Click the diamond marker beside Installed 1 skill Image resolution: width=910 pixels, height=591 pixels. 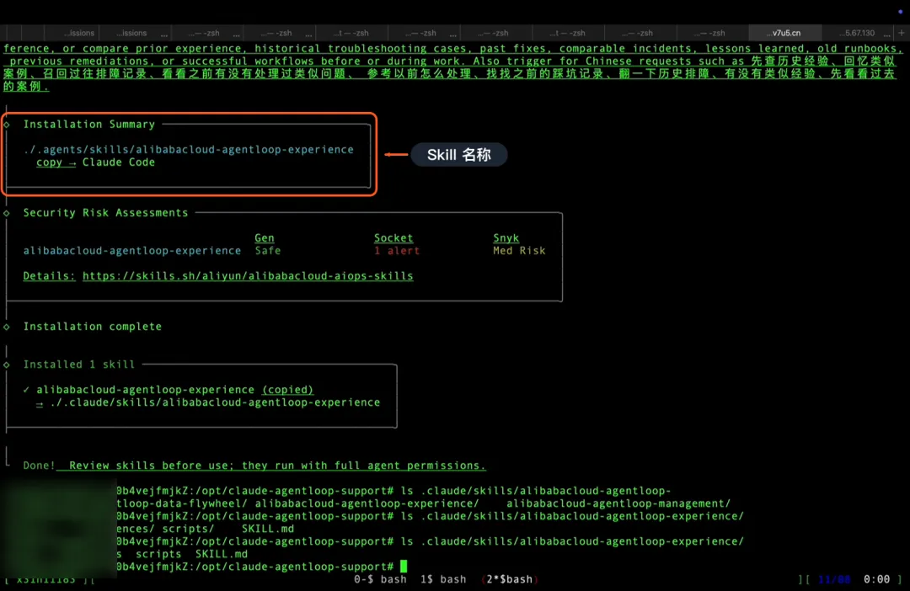pos(7,365)
